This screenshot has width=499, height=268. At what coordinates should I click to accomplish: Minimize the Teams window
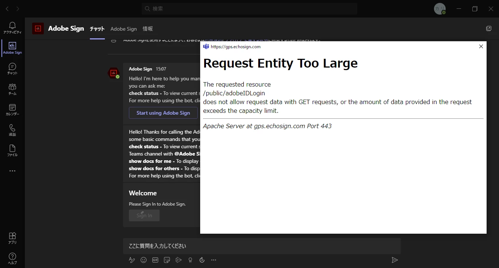point(459,9)
